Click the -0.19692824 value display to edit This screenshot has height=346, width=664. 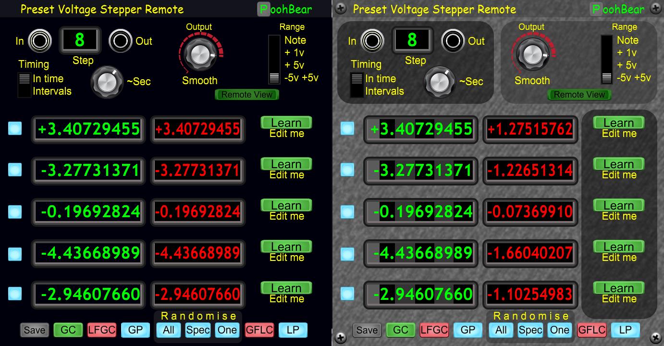[x=88, y=211]
